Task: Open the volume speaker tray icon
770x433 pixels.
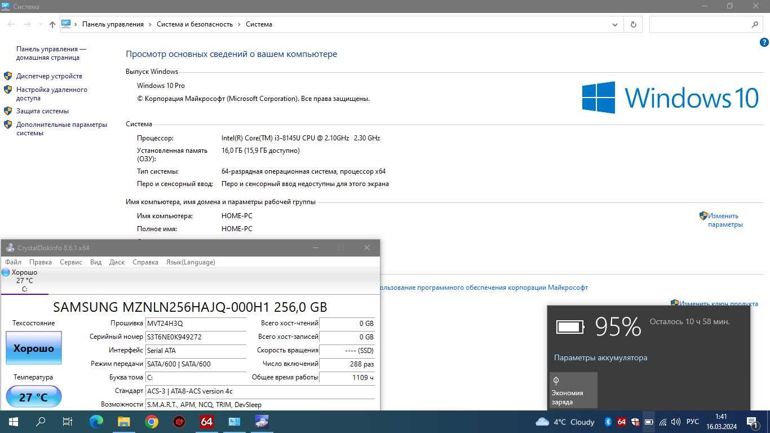Action: (x=676, y=422)
